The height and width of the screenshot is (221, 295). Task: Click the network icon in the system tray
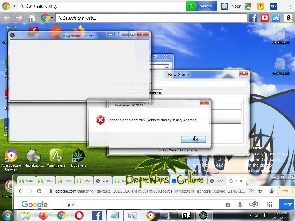click(266, 215)
